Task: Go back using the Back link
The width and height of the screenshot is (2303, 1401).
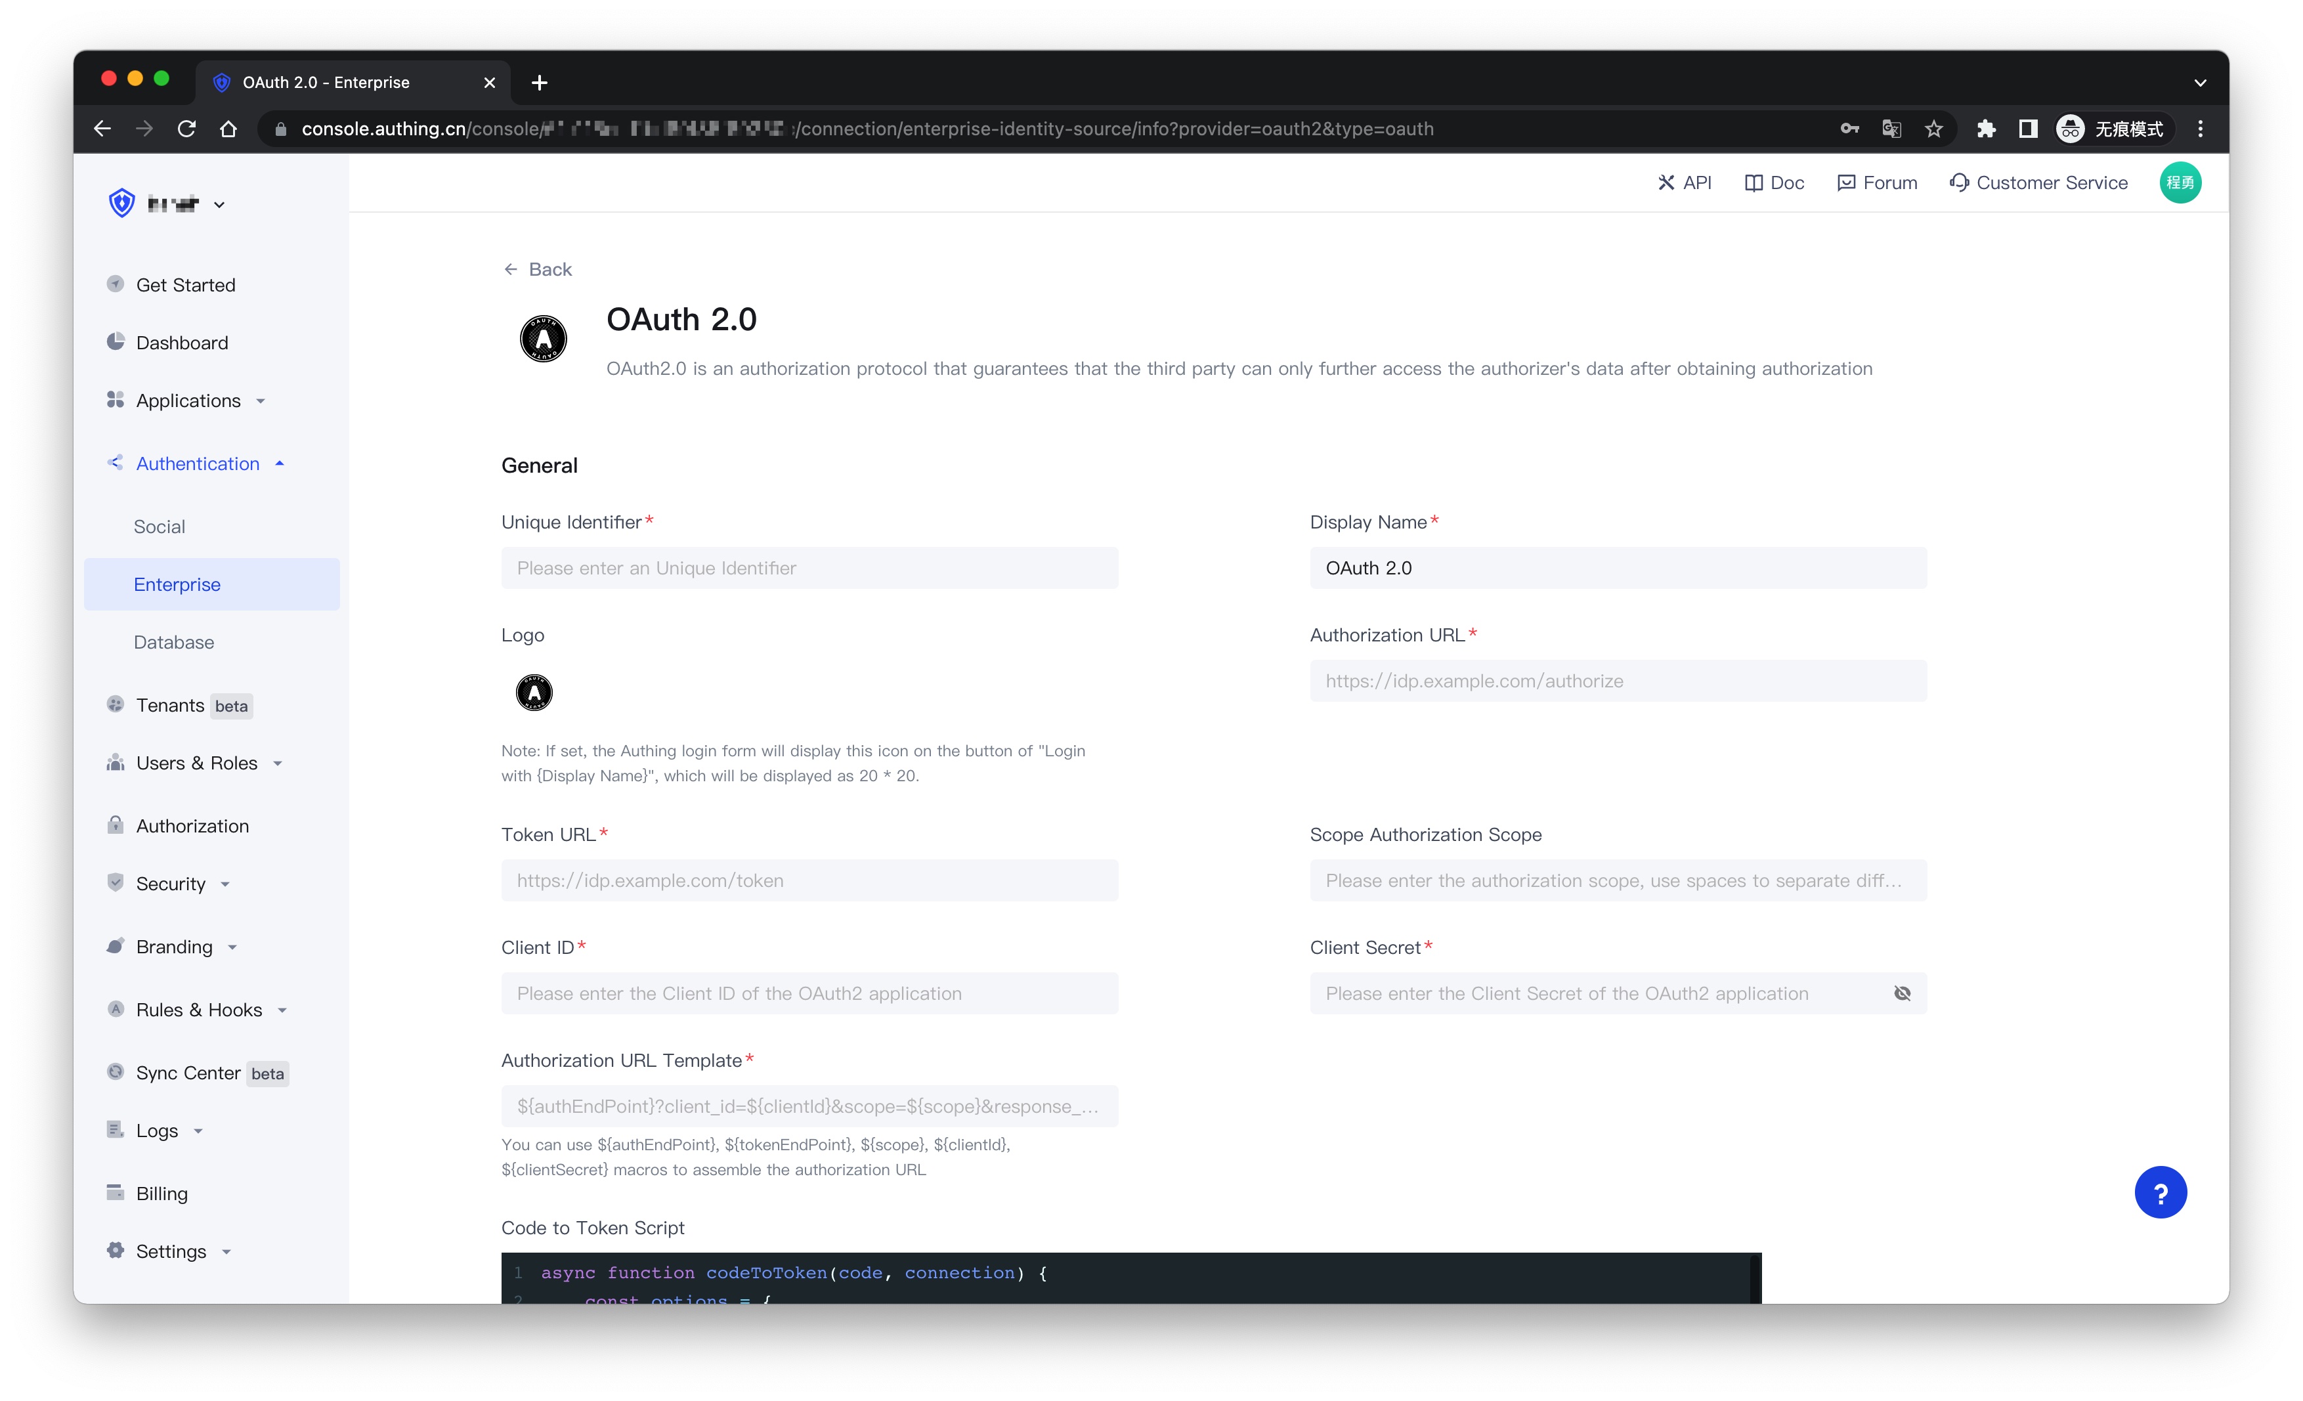Action: [538, 269]
